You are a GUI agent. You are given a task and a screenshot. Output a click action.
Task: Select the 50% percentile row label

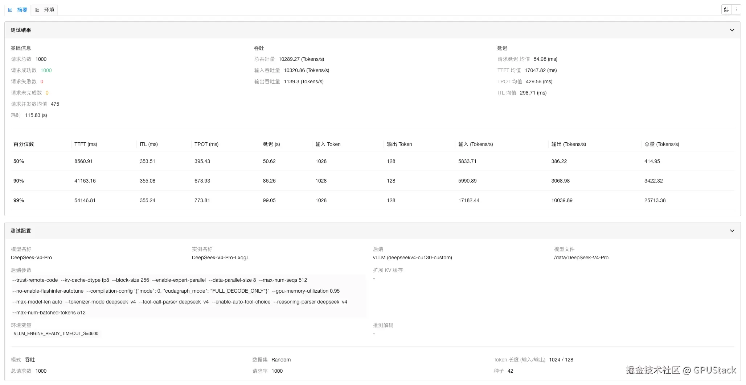[x=19, y=161]
